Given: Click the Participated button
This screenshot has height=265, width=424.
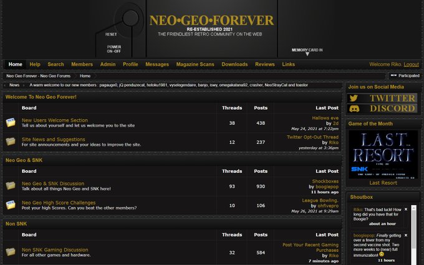Looking at the screenshot, I should tap(405, 75).
